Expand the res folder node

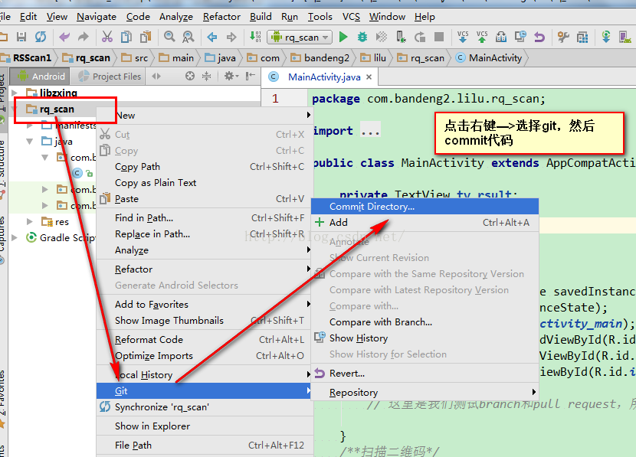coord(31,222)
